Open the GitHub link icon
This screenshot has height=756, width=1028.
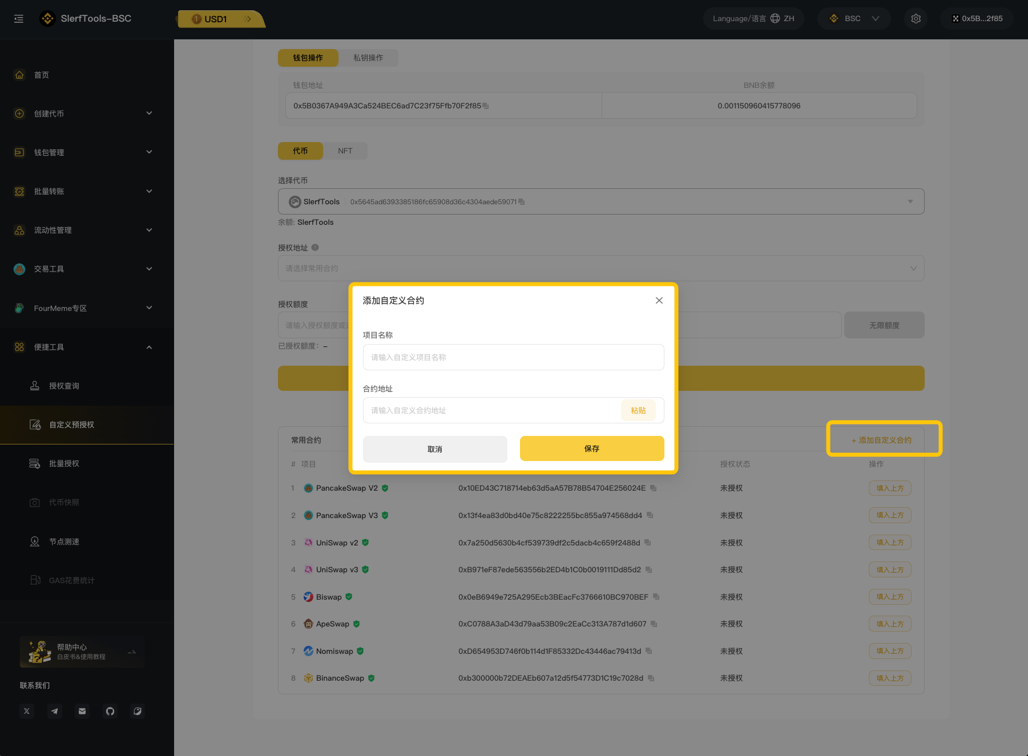pos(110,711)
